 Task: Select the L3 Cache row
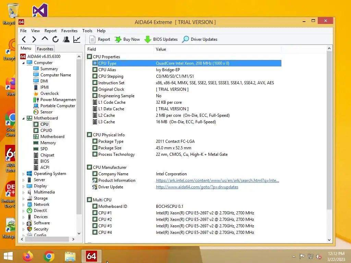(x=187, y=122)
